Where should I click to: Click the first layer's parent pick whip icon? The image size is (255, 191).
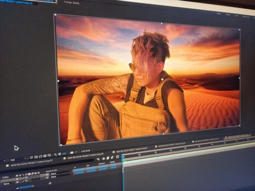(47, 174)
